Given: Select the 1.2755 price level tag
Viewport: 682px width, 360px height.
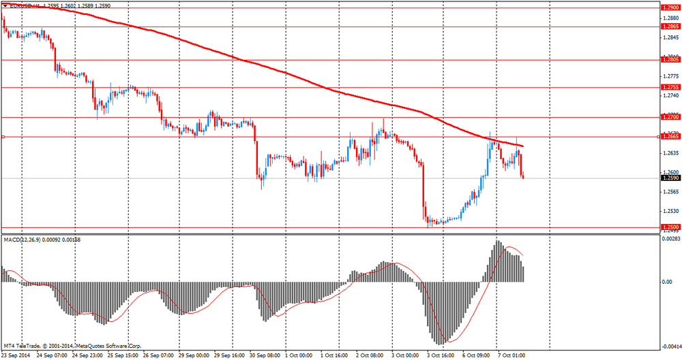Looking at the screenshot, I should (x=670, y=87).
